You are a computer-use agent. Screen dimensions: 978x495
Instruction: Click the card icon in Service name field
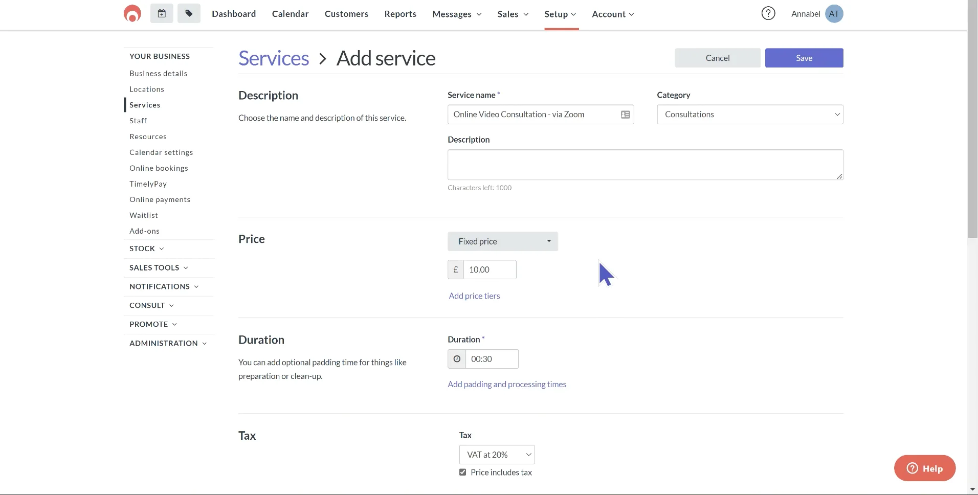625,115
